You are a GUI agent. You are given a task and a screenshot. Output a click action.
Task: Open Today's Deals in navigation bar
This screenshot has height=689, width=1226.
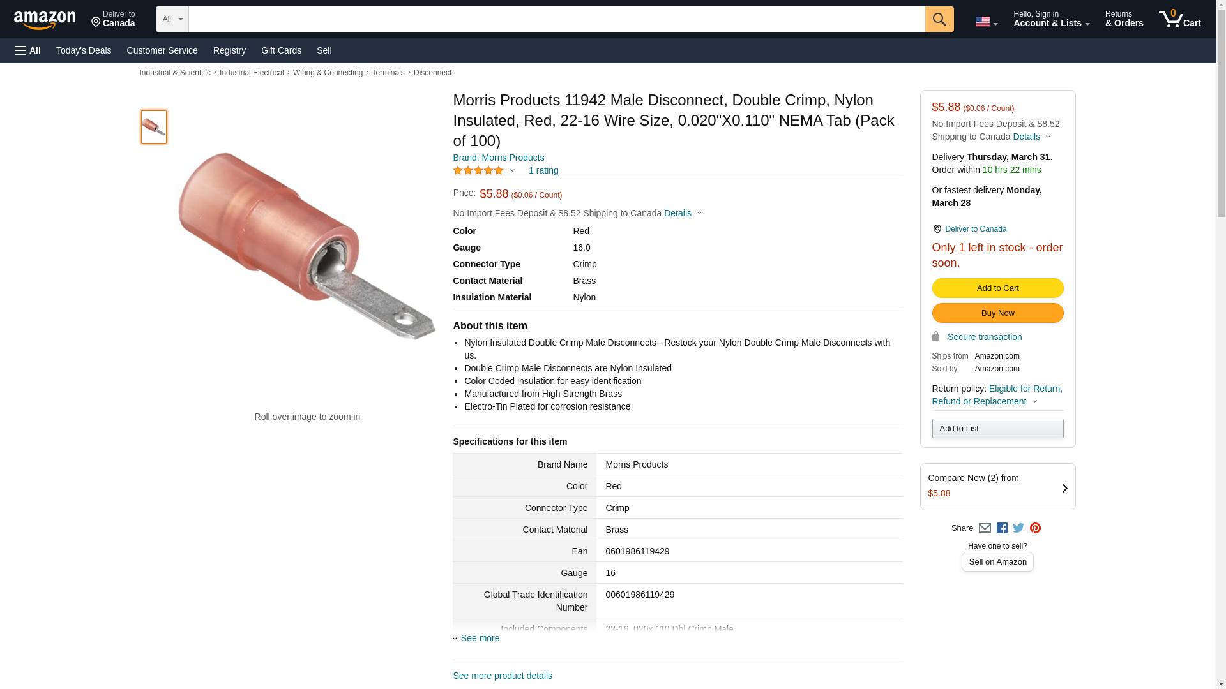coord(84,50)
